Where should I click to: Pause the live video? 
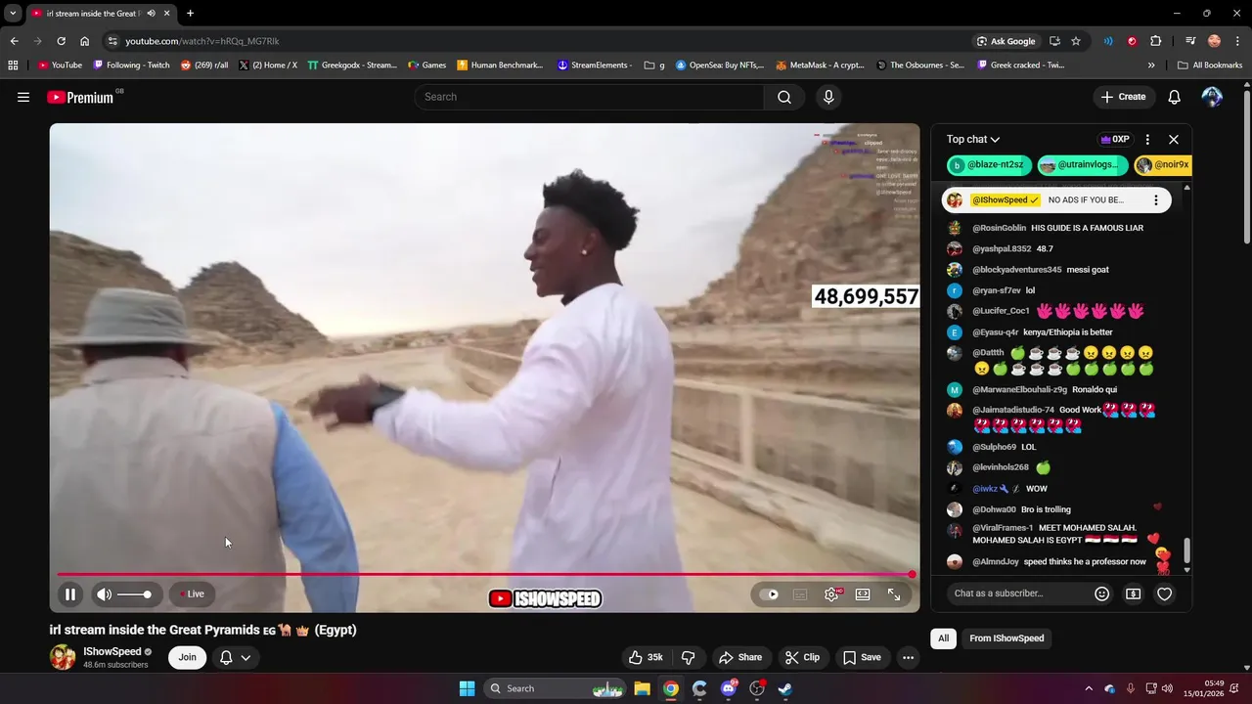(x=70, y=594)
